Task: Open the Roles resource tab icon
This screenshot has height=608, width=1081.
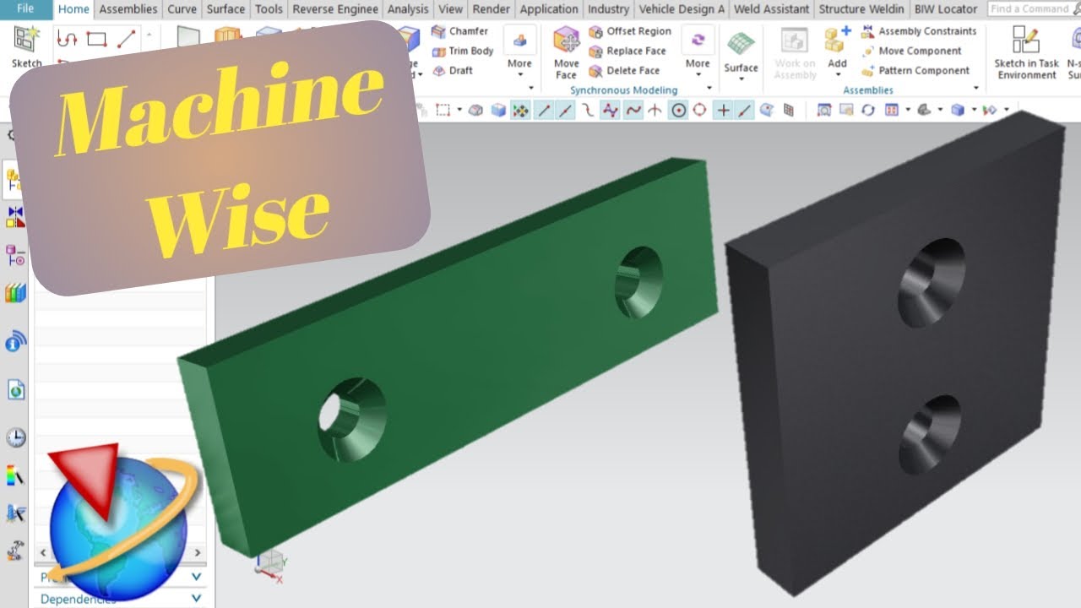Action: [15, 513]
